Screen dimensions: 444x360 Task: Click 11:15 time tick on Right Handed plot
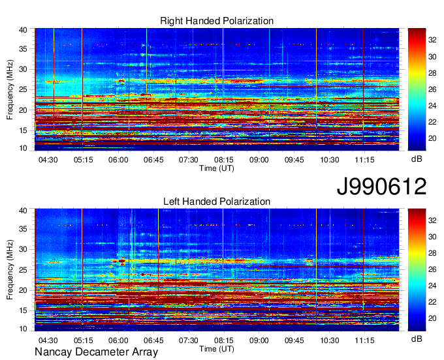(365, 160)
